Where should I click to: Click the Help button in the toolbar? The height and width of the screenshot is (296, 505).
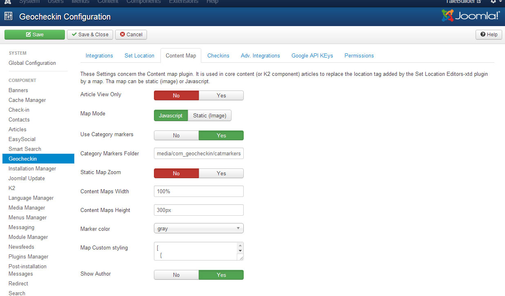click(x=489, y=35)
